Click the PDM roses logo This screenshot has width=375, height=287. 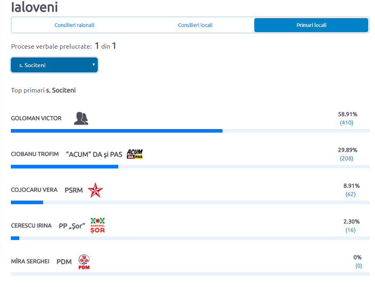point(84,262)
